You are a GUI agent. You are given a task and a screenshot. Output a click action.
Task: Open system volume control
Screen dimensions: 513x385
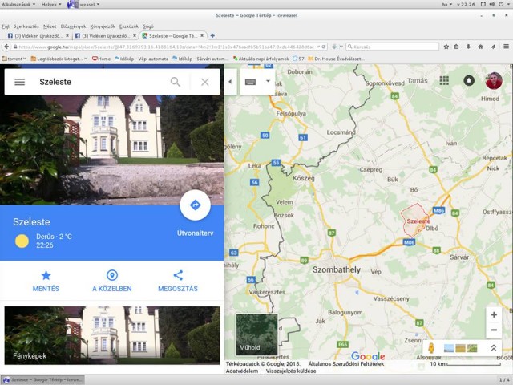pos(492,4)
